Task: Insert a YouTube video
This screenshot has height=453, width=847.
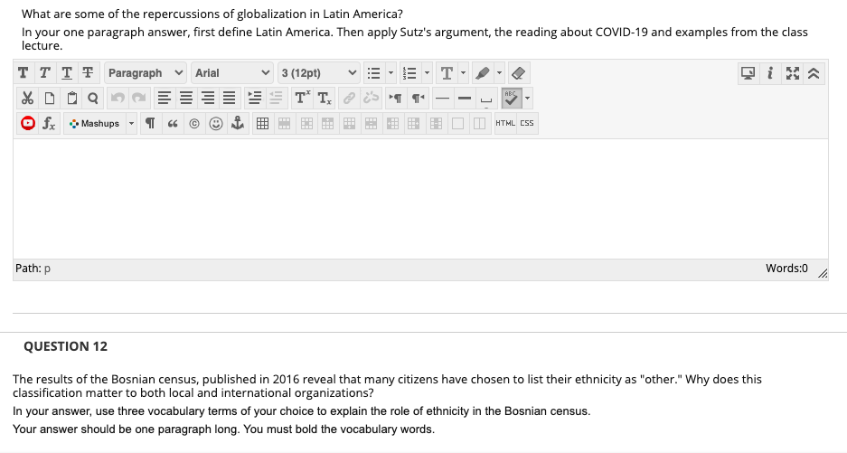Action: coord(28,123)
